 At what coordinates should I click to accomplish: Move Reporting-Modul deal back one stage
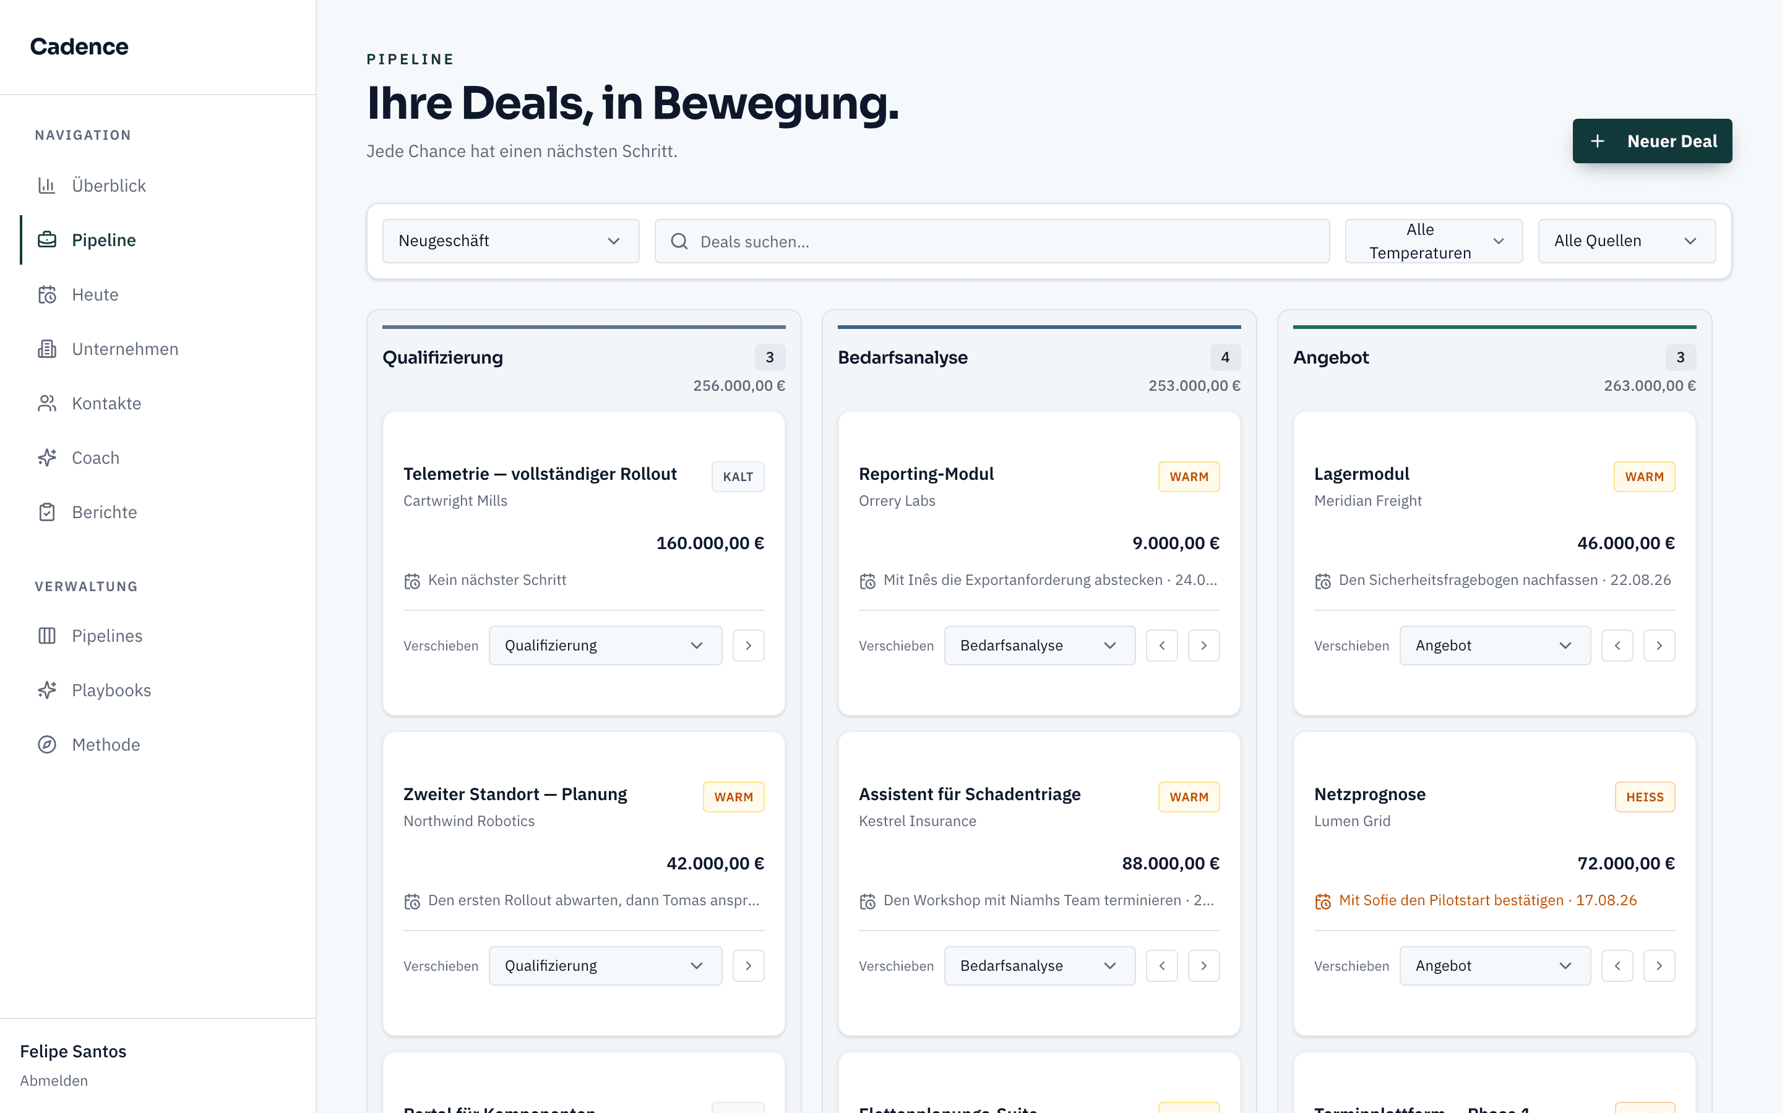pos(1162,646)
